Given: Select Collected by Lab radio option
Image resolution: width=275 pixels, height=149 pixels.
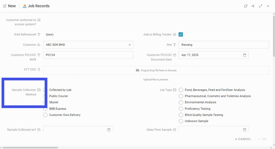Looking at the screenshot, I should 45,90.
